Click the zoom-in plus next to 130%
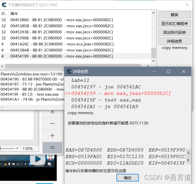The width and height of the screenshot is (196, 184). [17, 148]
